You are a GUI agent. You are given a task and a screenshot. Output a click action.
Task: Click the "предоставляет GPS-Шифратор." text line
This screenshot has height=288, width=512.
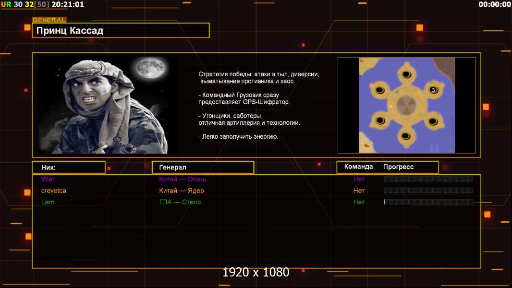tap(244, 102)
